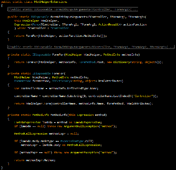Click the htmlAttributes parameter declaration

tap(111, 81)
